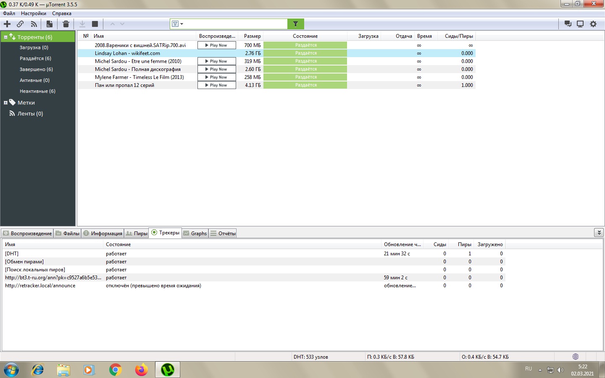Play Now for Вареники с вишней torrent
The image size is (605, 378).
tap(216, 45)
